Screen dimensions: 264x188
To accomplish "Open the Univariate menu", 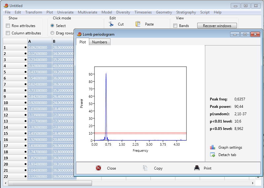I will click(x=65, y=12).
